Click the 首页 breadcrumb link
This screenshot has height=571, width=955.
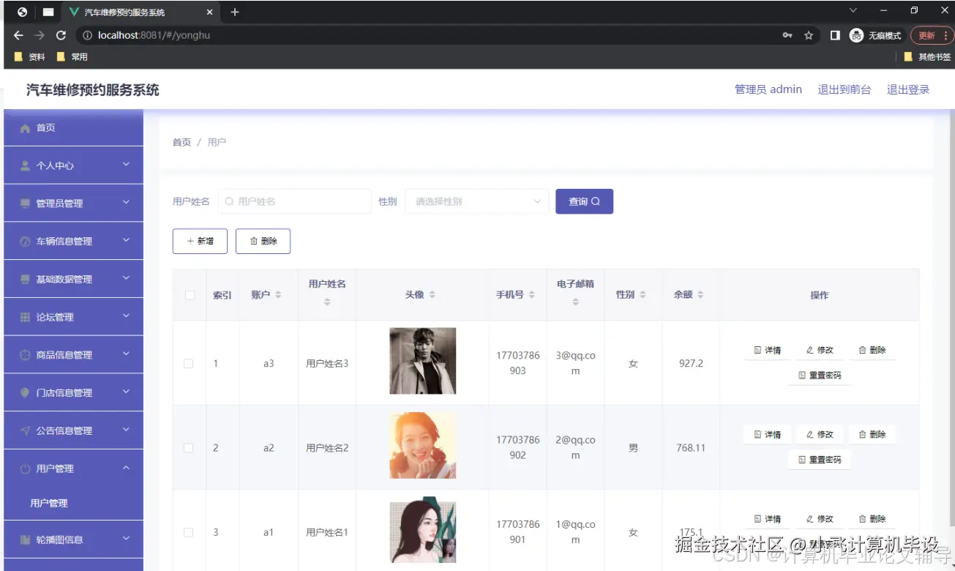click(x=181, y=142)
